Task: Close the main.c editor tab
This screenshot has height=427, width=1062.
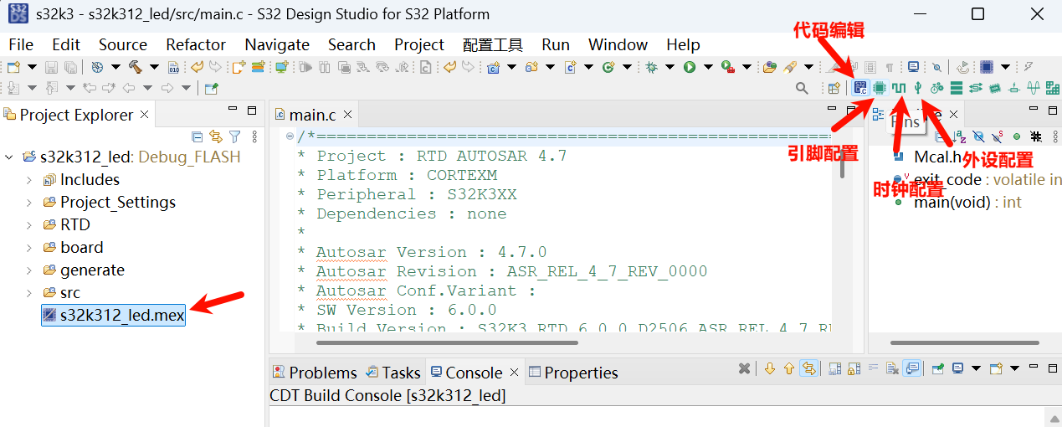Action: coord(347,115)
